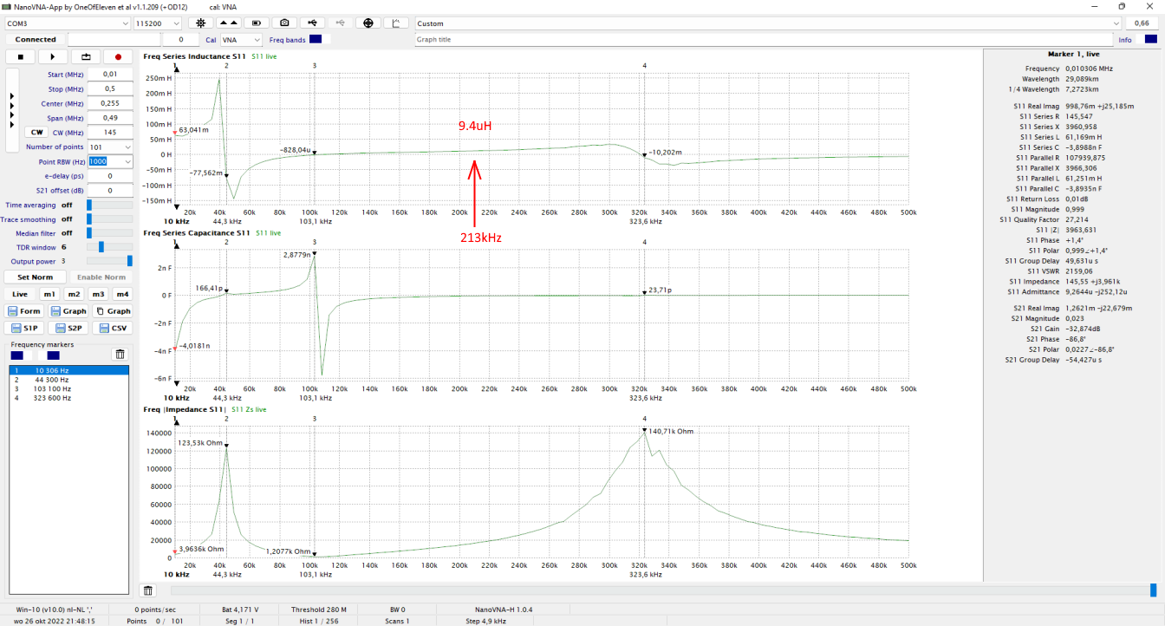Screen dimensions: 1165x626
Task: Toggle the red record button
Action: click(118, 56)
